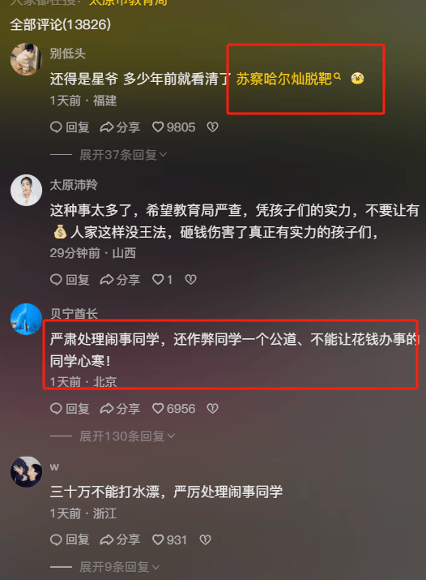Share the comment from 太原沛羚
Image resolution: width=426 pixels, height=580 pixels.
click(120, 279)
